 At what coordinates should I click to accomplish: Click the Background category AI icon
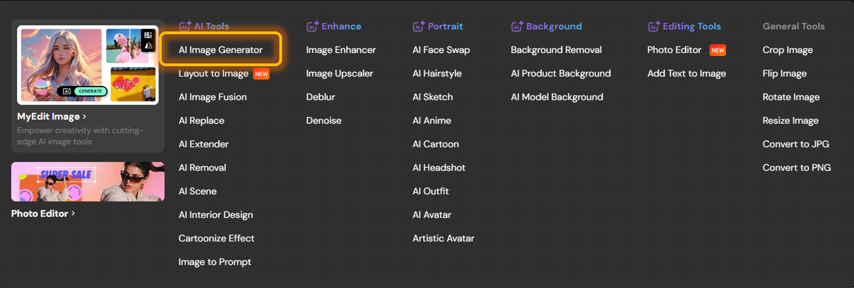click(x=517, y=26)
